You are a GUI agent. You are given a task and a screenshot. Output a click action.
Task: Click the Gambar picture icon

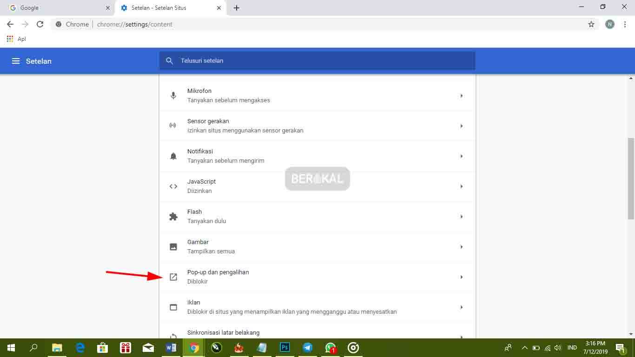click(173, 246)
